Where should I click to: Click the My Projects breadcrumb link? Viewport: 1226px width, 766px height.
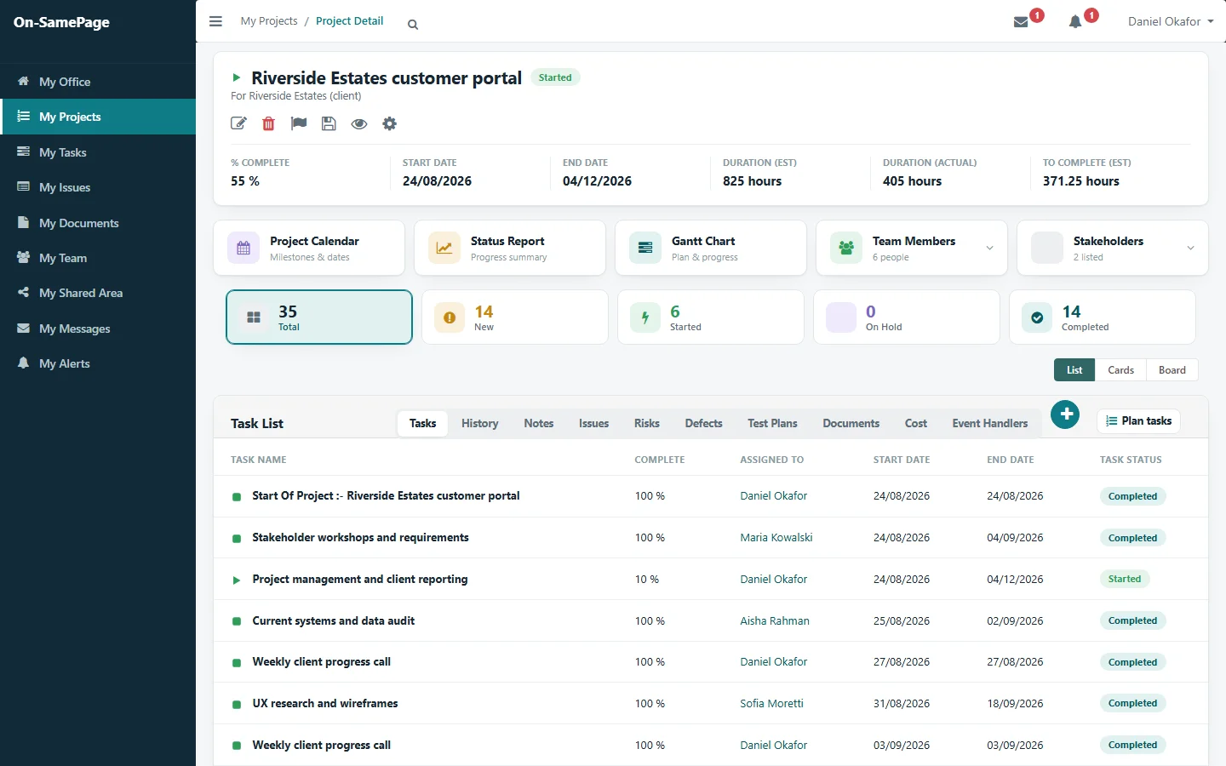pyautogui.click(x=269, y=21)
